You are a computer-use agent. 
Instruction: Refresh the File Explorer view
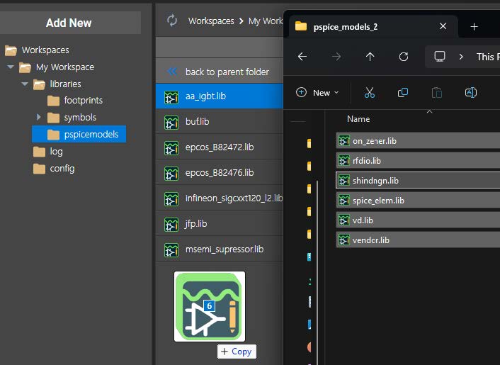tap(404, 57)
